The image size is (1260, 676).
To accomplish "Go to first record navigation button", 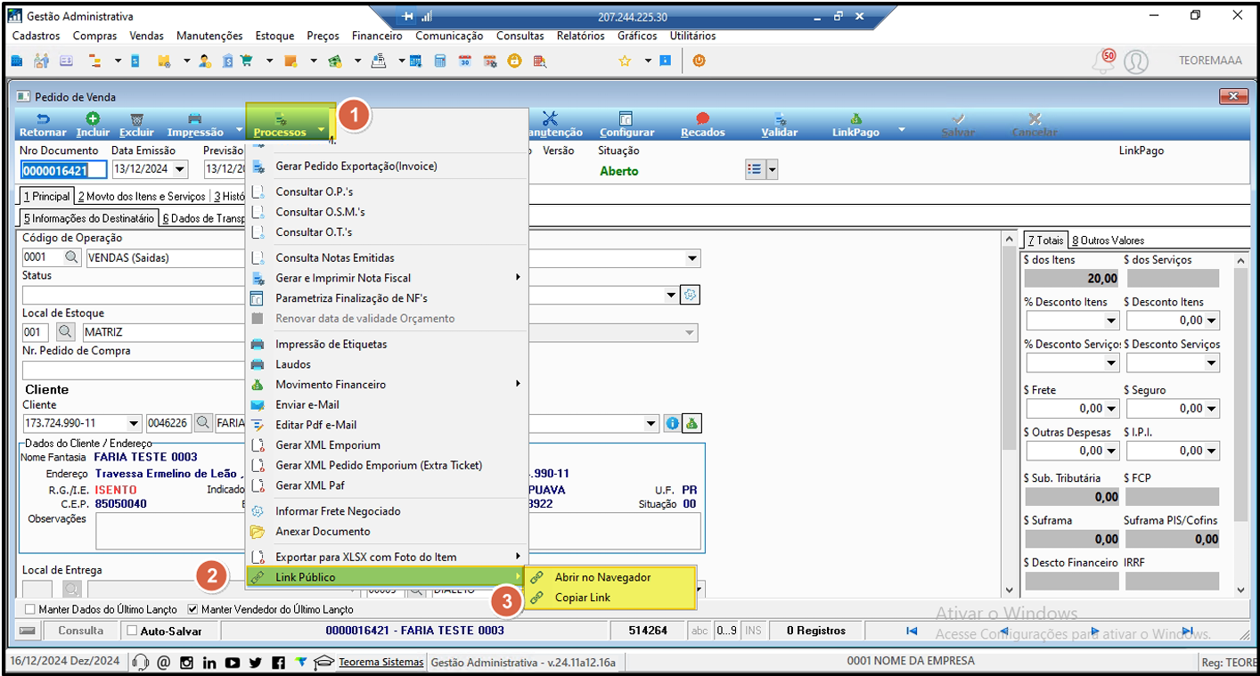I will tap(912, 631).
